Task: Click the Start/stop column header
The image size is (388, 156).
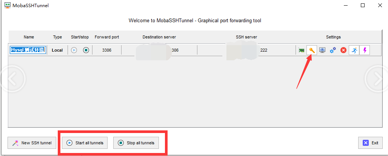Action: coord(80,37)
